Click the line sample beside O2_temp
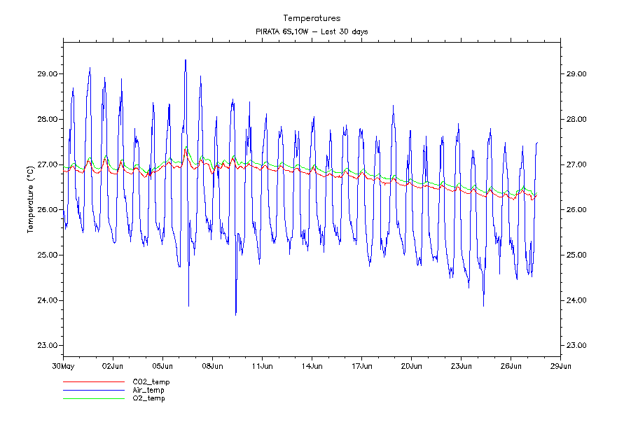 click(x=92, y=398)
